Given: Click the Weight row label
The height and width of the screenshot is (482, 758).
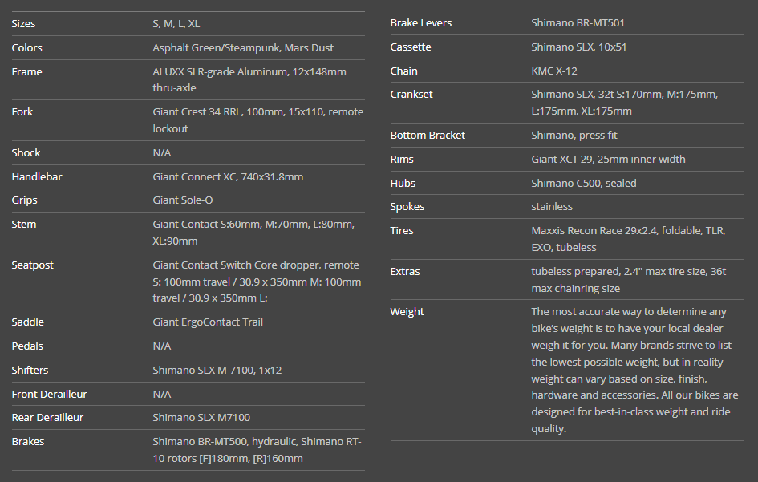Looking at the screenshot, I should pyautogui.click(x=407, y=312).
